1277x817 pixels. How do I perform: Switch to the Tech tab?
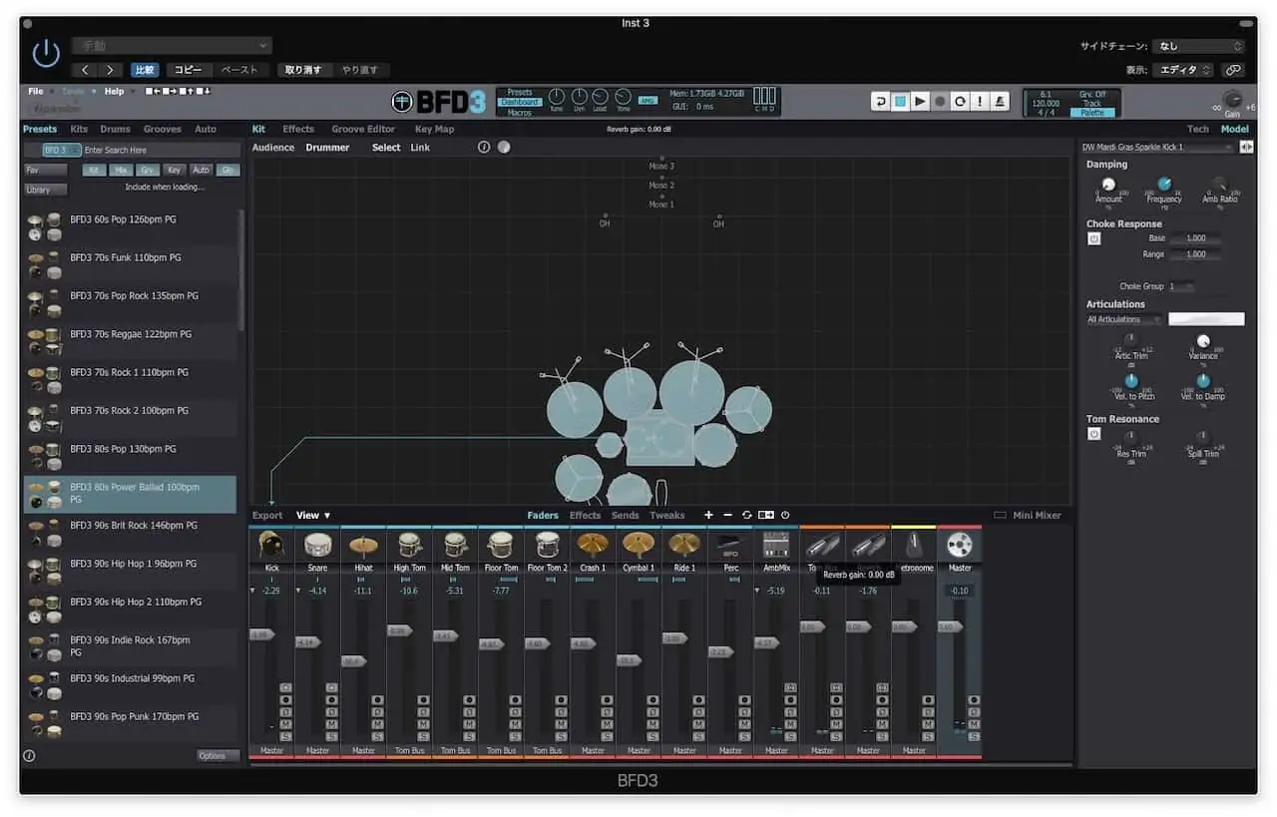1198,129
